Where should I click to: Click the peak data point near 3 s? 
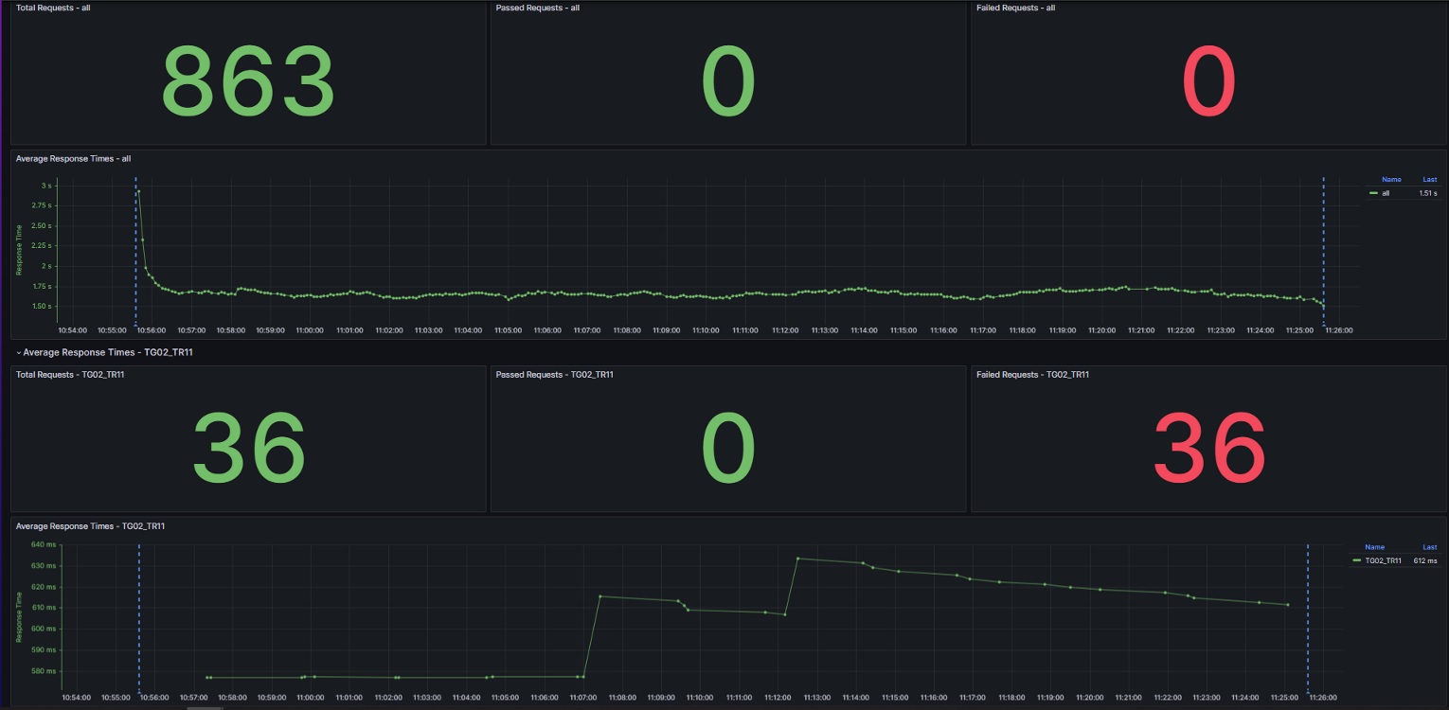click(x=138, y=191)
